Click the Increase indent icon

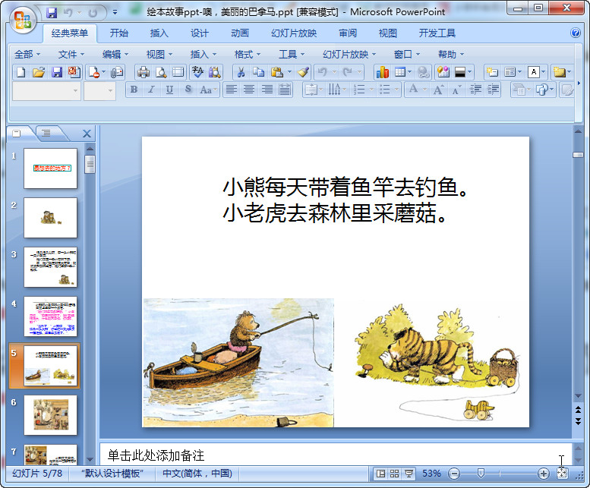[x=493, y=90]
